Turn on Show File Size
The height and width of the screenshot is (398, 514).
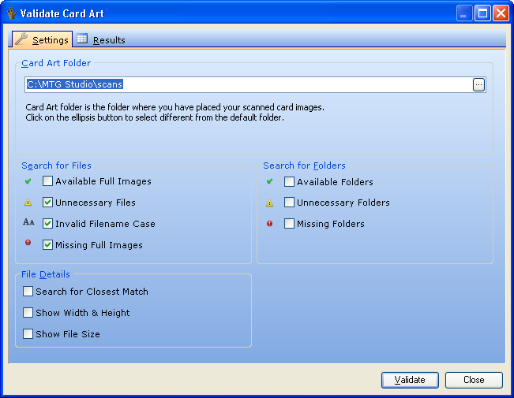coord(28,334)
